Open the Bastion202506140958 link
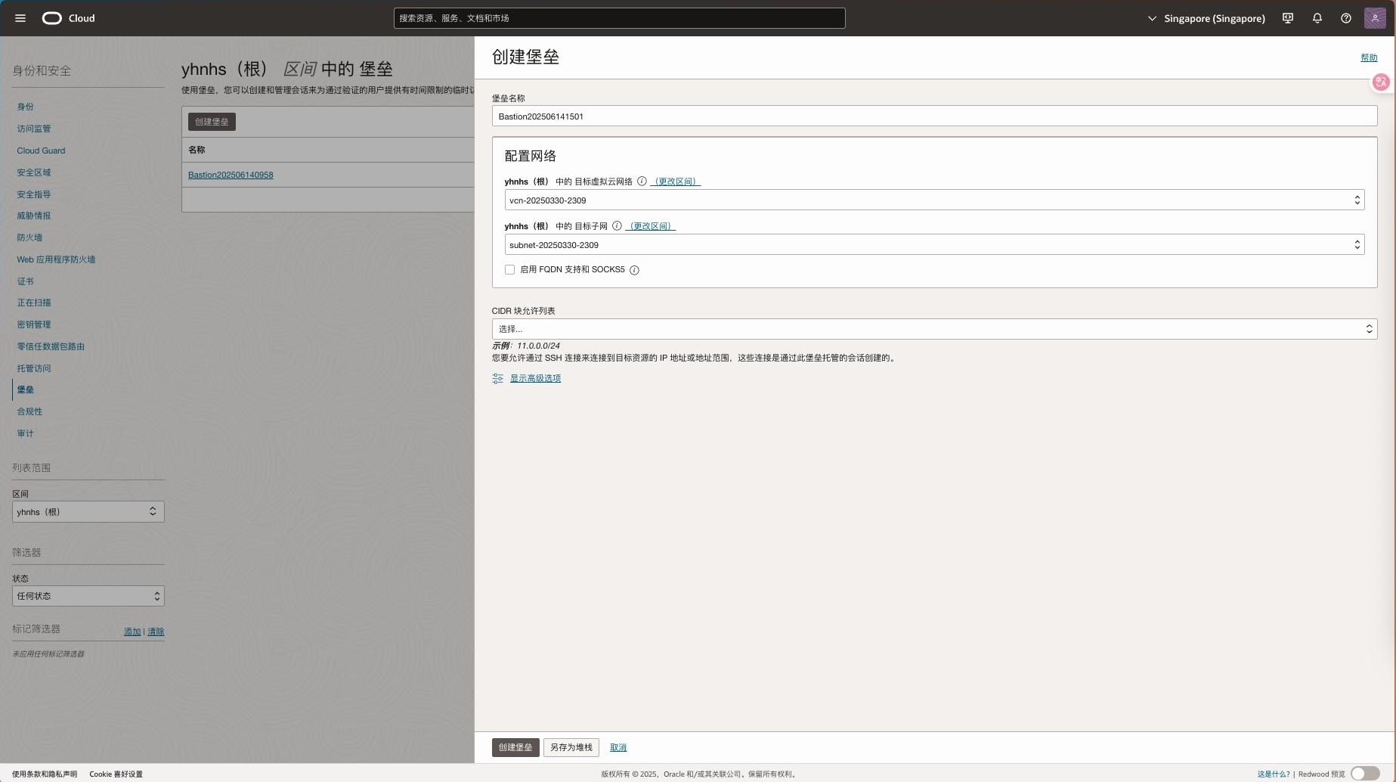Screen dimensions: 1396x782 pos(231,175)
